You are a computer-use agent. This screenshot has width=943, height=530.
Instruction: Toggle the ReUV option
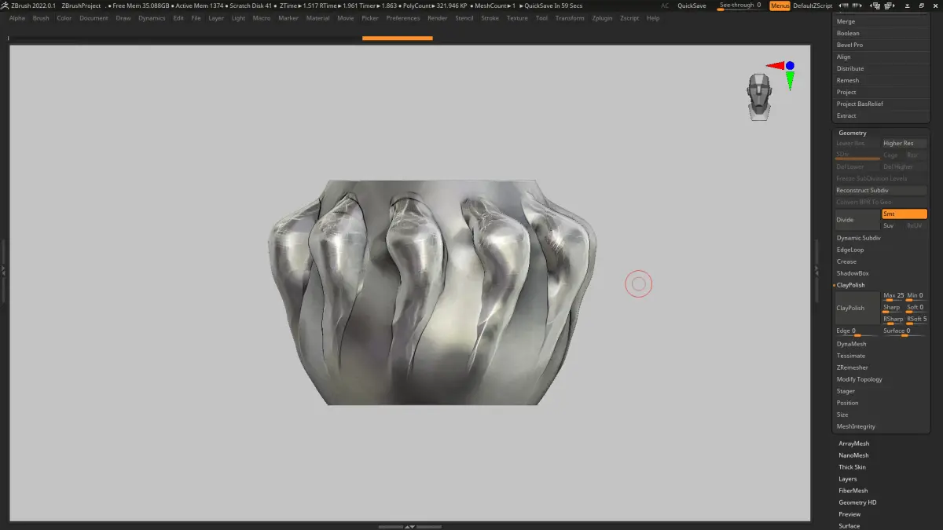click(915, 225)
